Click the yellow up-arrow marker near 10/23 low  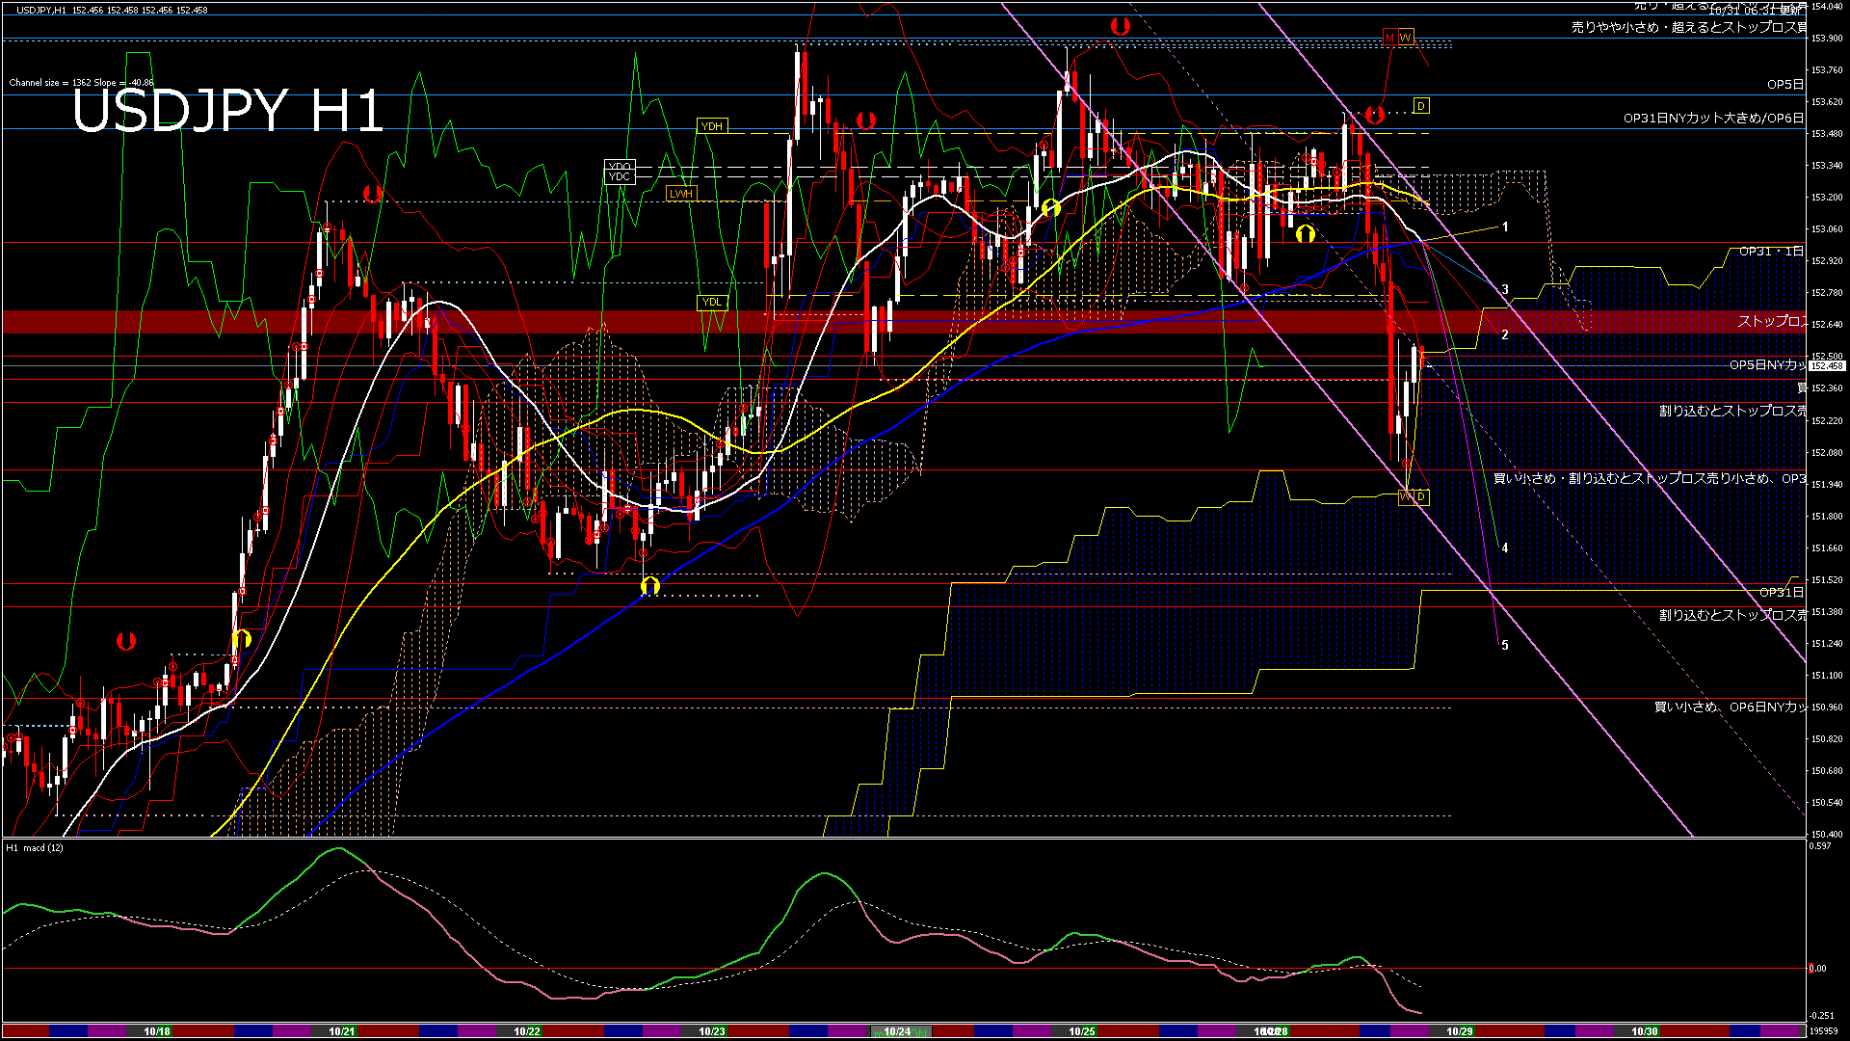[649, 585]
